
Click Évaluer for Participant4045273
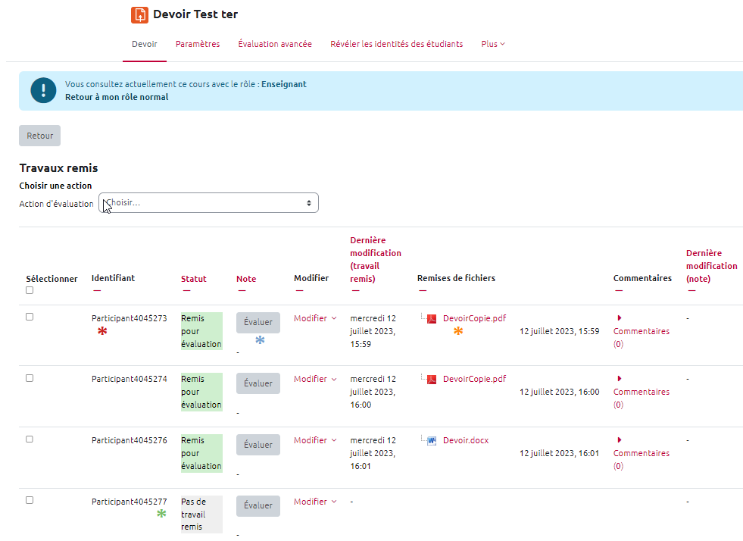[258, 322]
